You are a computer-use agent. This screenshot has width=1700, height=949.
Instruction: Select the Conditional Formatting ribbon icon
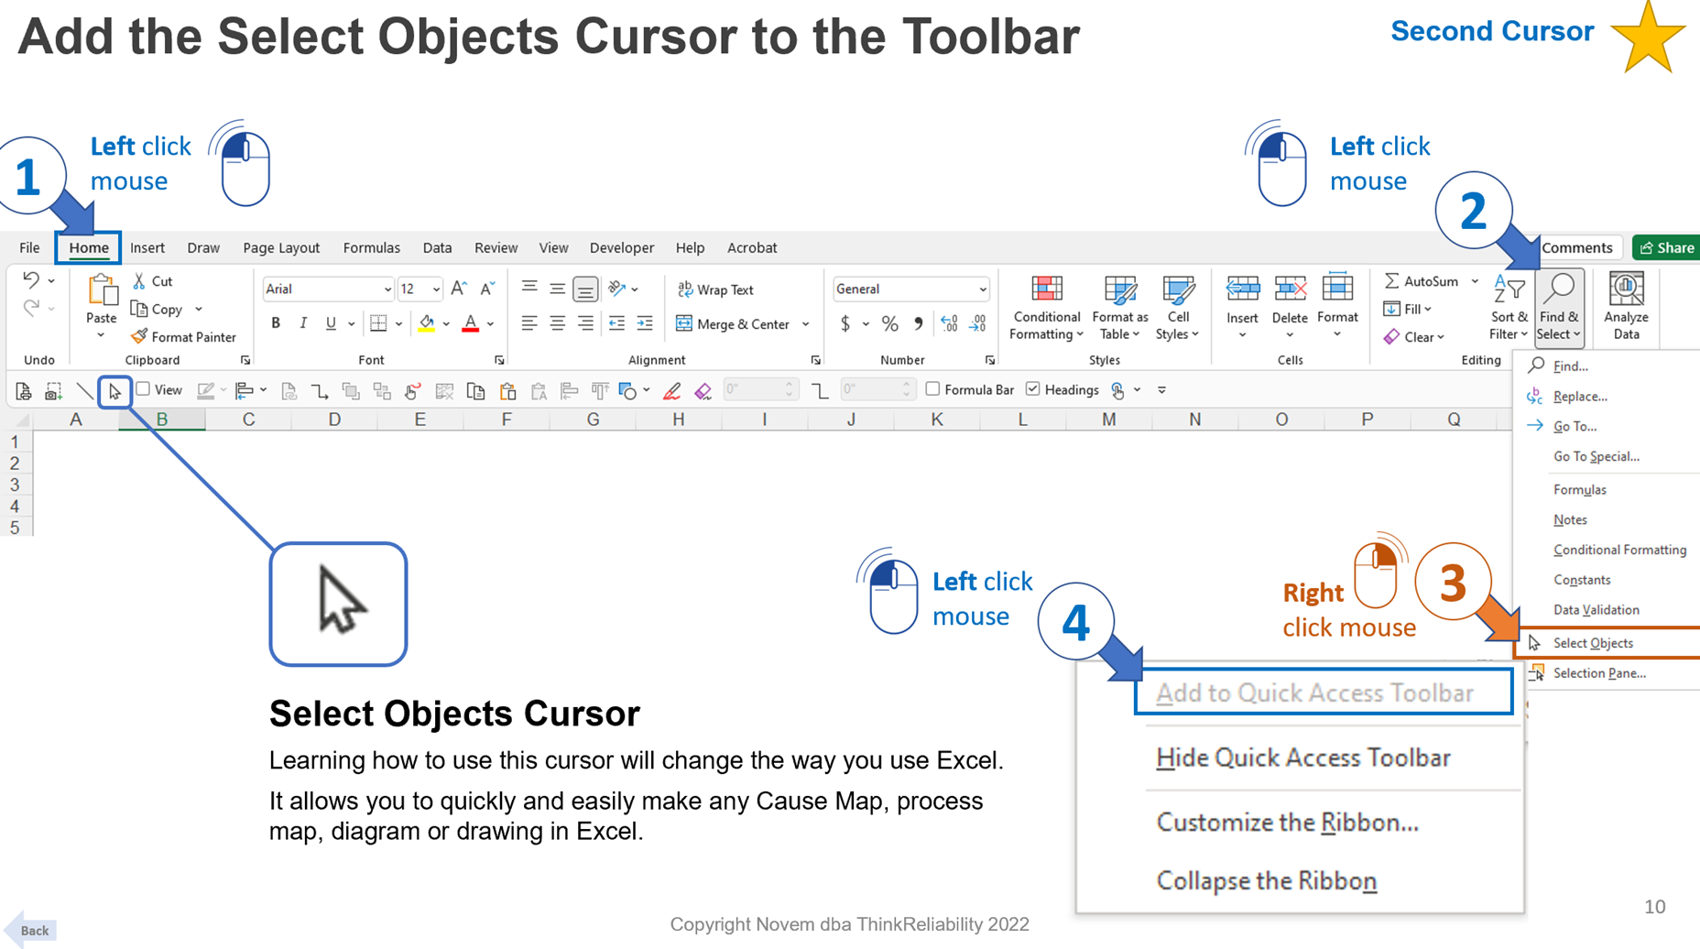1046,290
